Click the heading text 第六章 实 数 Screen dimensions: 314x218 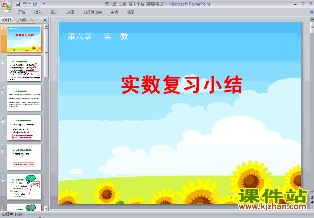click(97, 36)
